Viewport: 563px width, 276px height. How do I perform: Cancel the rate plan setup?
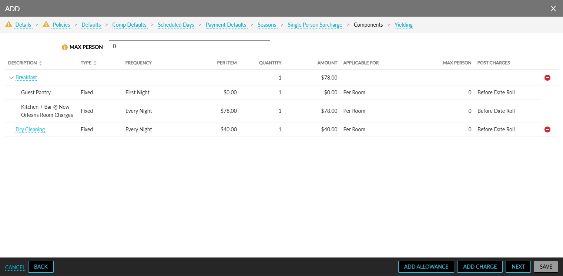(x=15, y=267)
